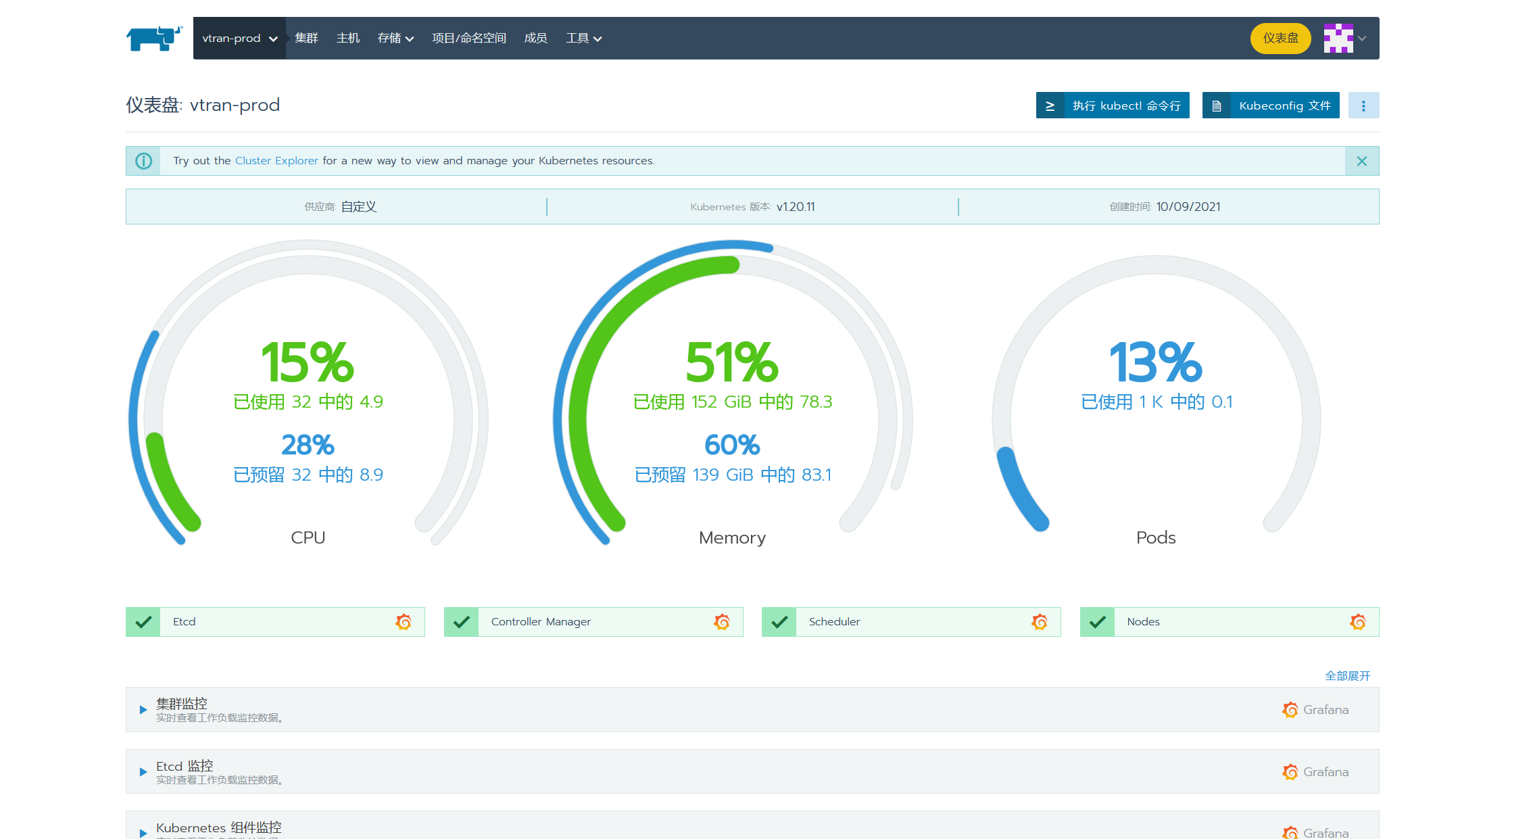This screenshot has width=1531, height=839.
Task: Click 已使用 1 K 中的 0.1
Action: [1157, 402]
